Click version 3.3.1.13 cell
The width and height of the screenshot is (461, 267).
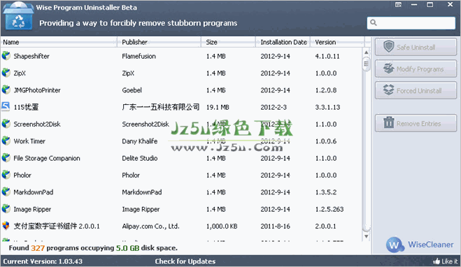click(327, 107)
